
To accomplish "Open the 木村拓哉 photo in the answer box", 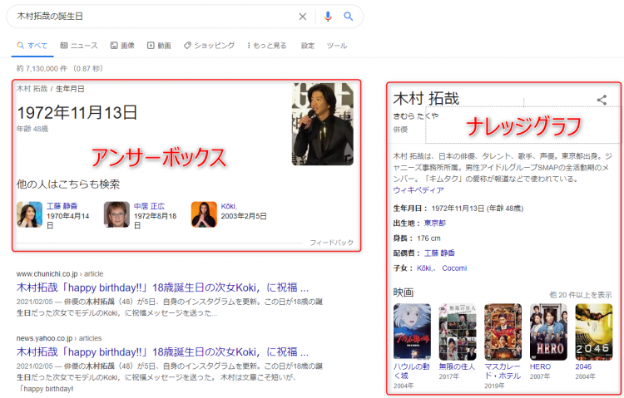I will (322, 124).
